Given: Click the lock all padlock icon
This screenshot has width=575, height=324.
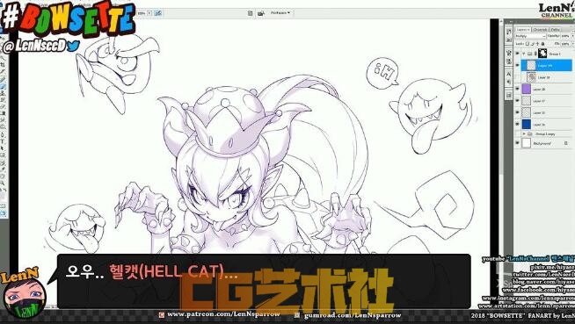Looking at the screenshot, I should 543,44.
